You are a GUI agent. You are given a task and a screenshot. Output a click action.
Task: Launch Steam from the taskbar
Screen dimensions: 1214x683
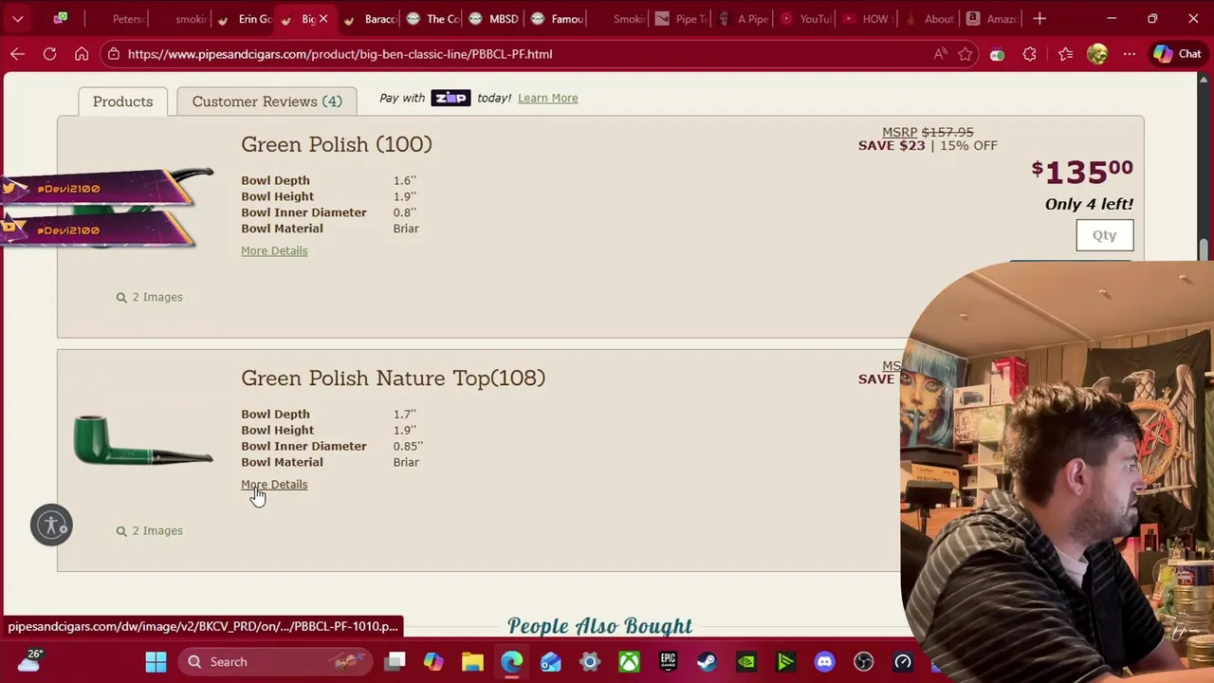click(707, 662)
